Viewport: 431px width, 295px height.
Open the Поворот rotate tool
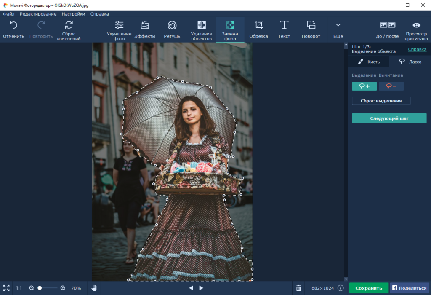(311, 25)
